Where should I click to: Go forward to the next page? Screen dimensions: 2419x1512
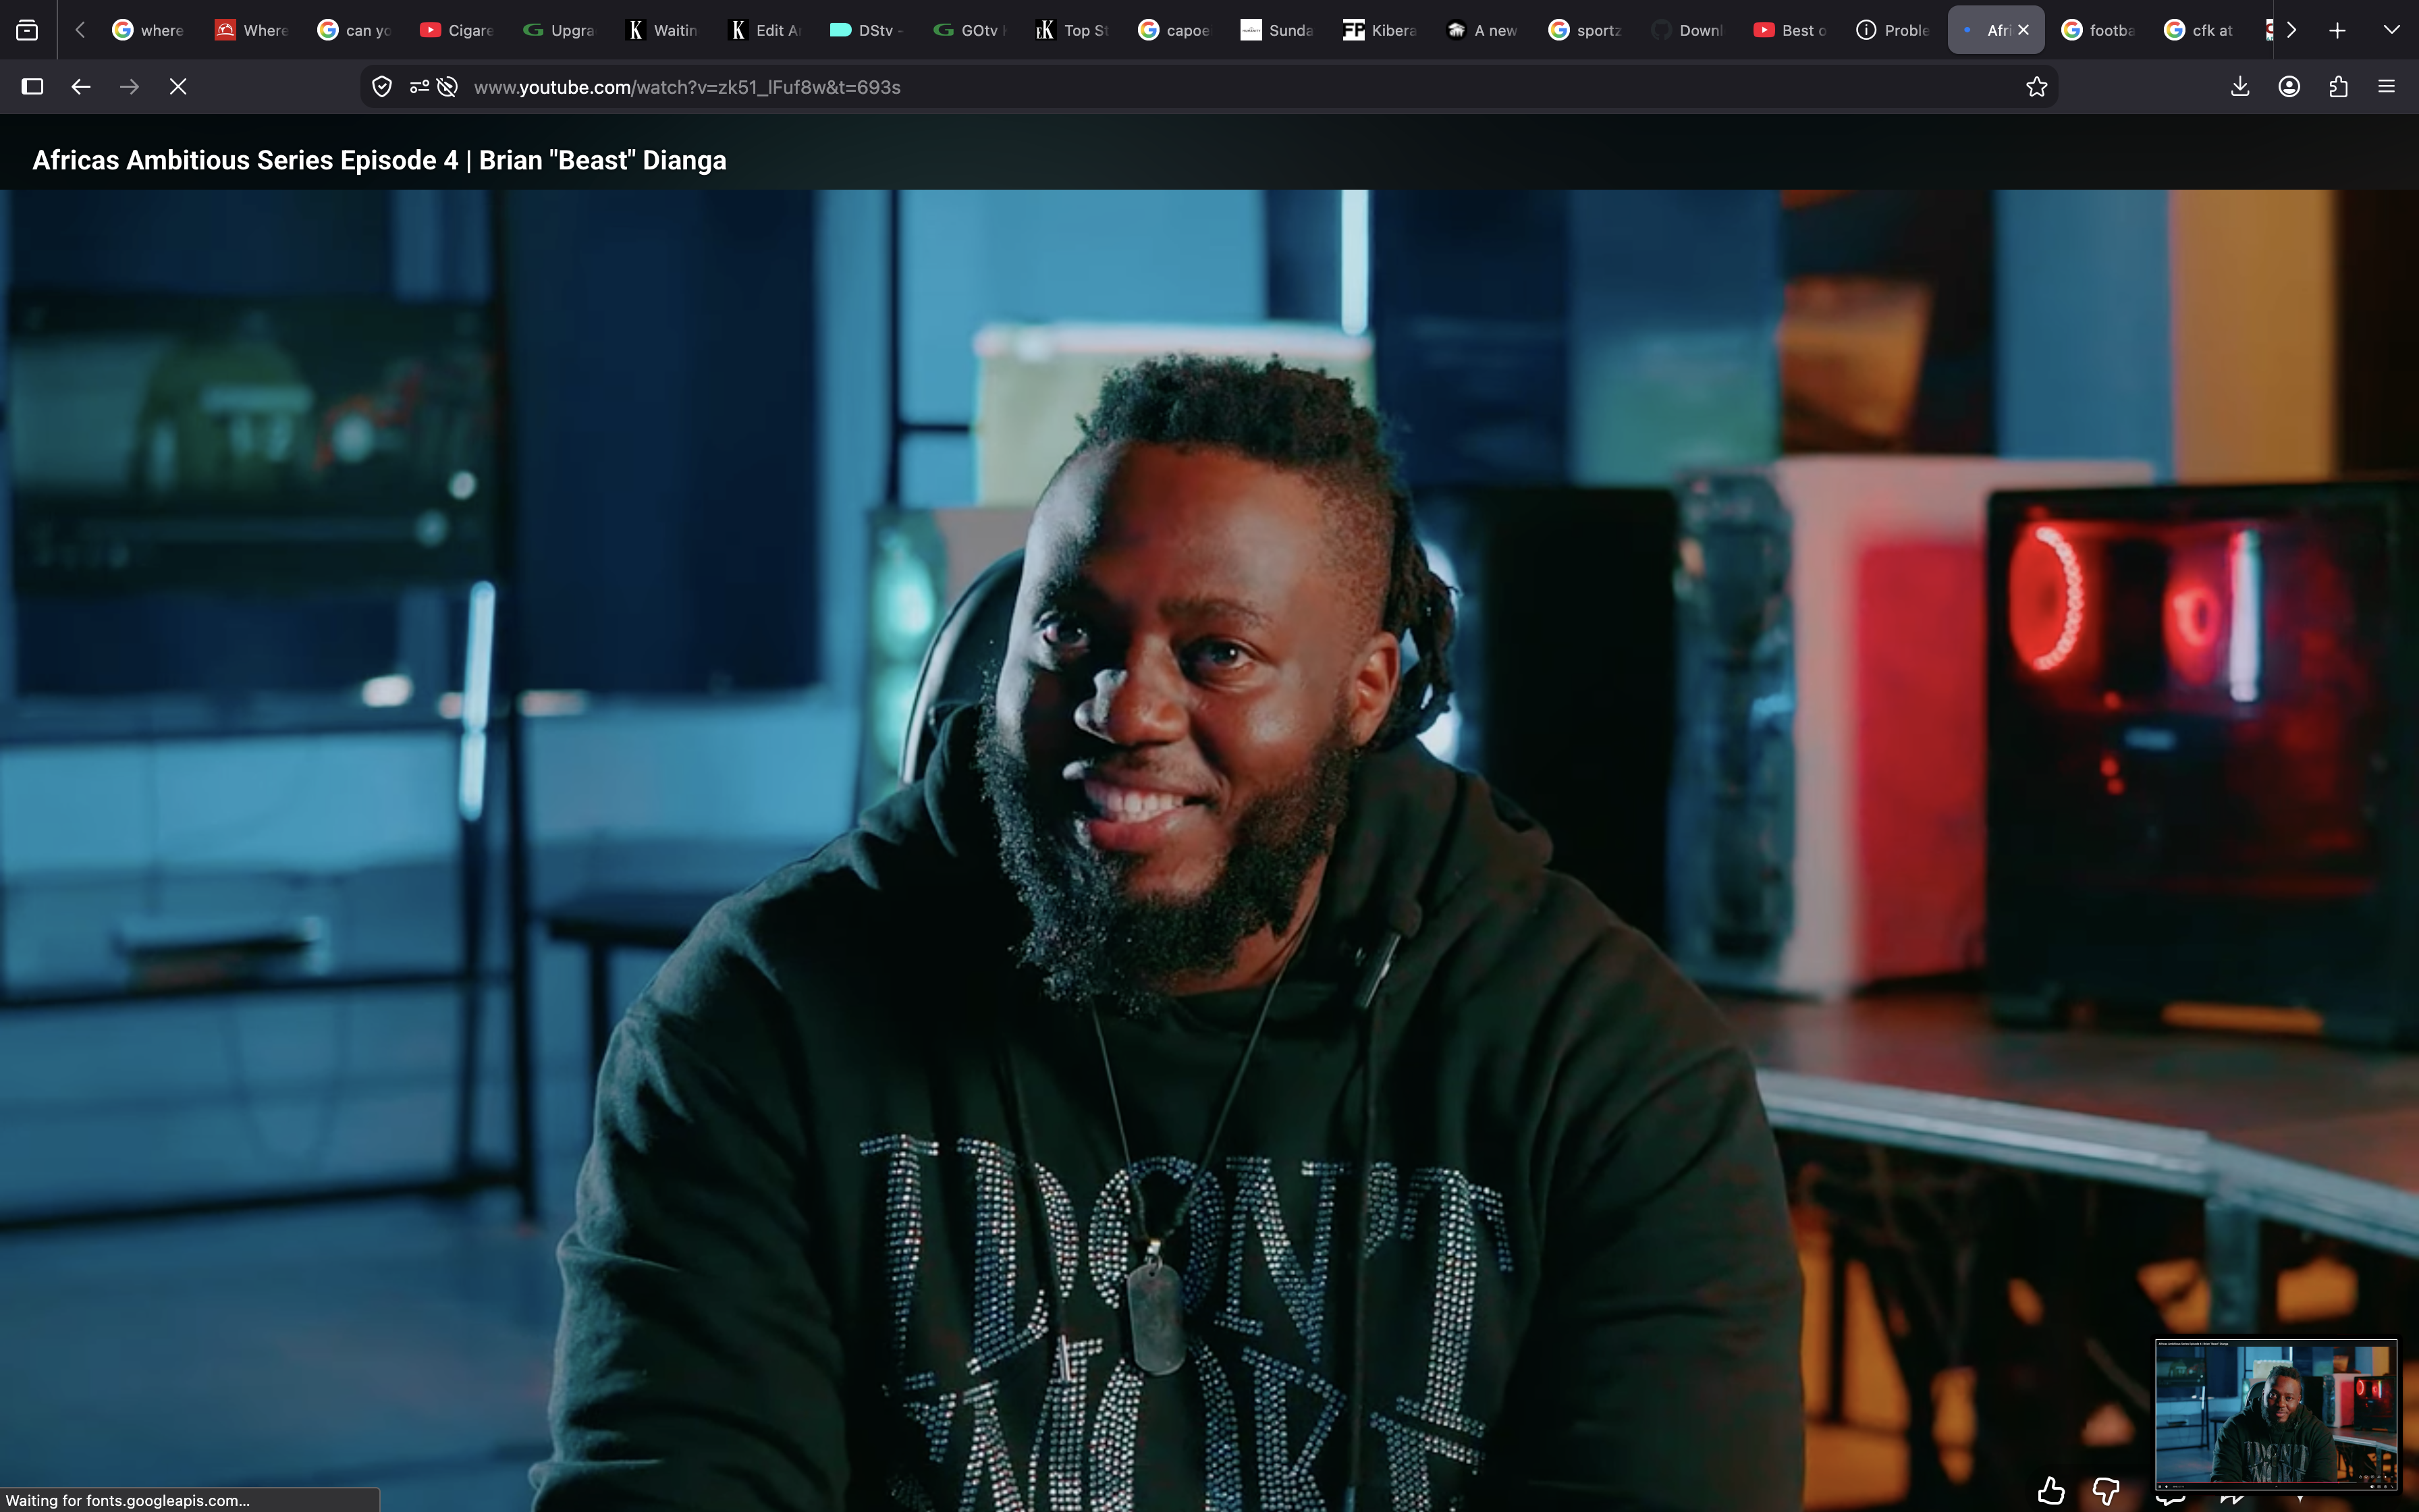[x=129, y=87]
